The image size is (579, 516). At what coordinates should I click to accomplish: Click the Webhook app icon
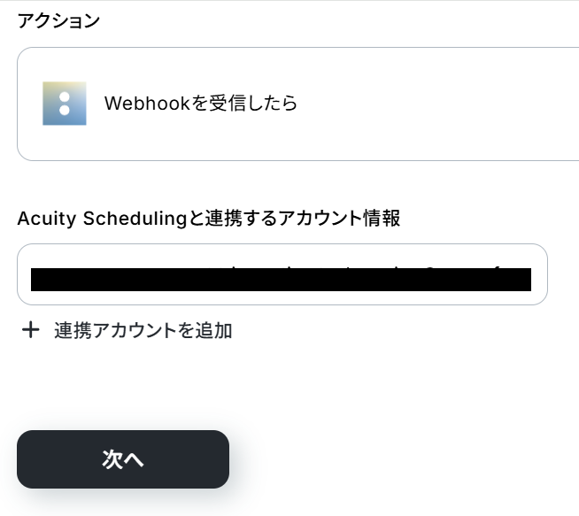point(64,104)
